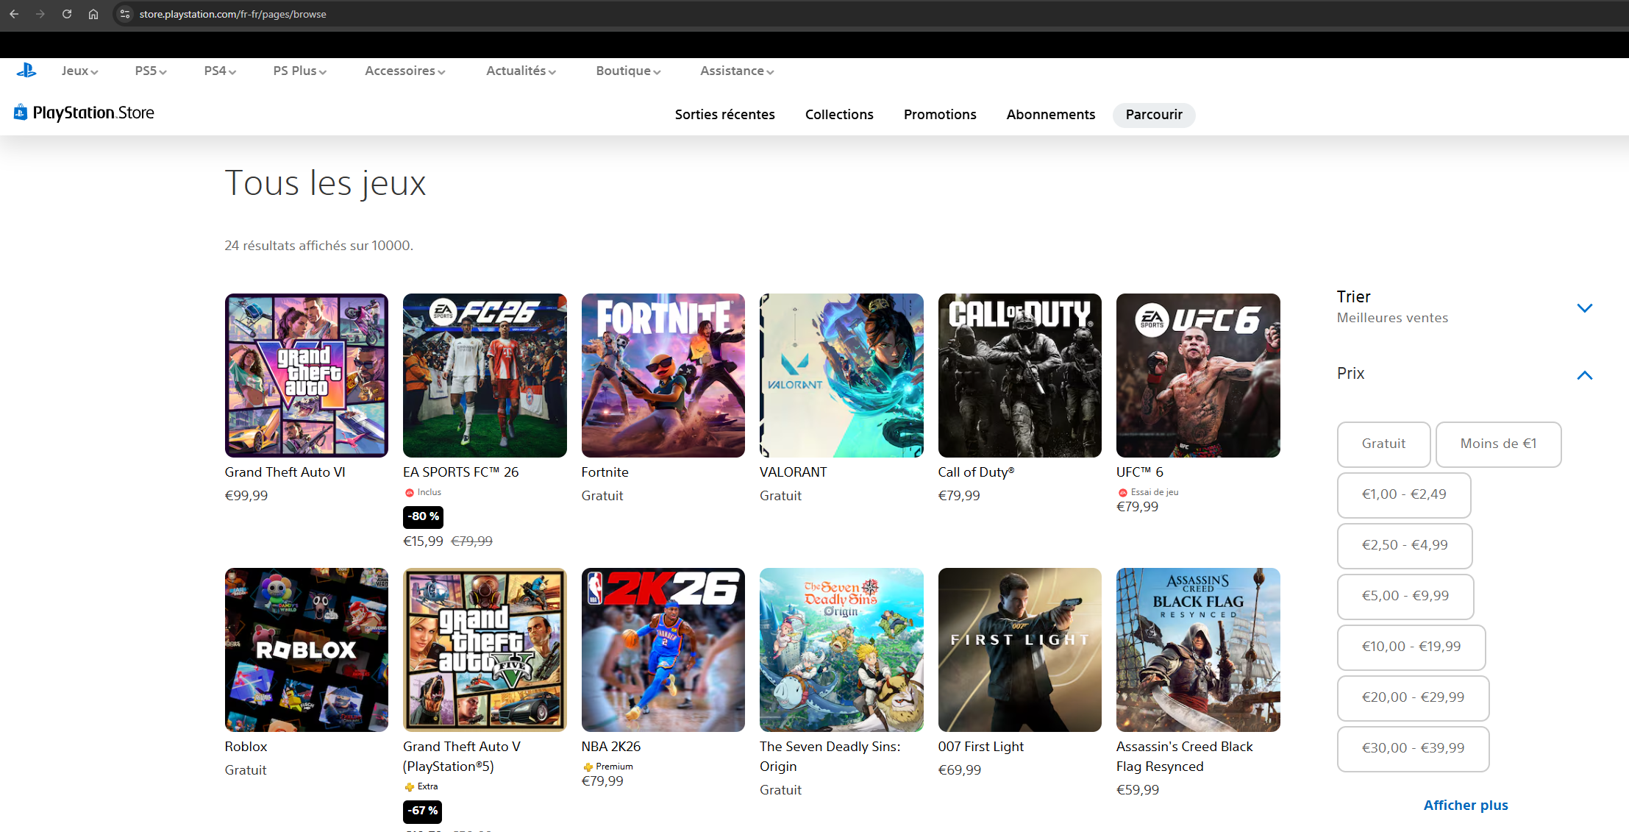Viewport: 1629px width, 832px height.
Task: Open UFC 6 cover thumbnail
Action: pyautogui.click(x=1198, y=376)
